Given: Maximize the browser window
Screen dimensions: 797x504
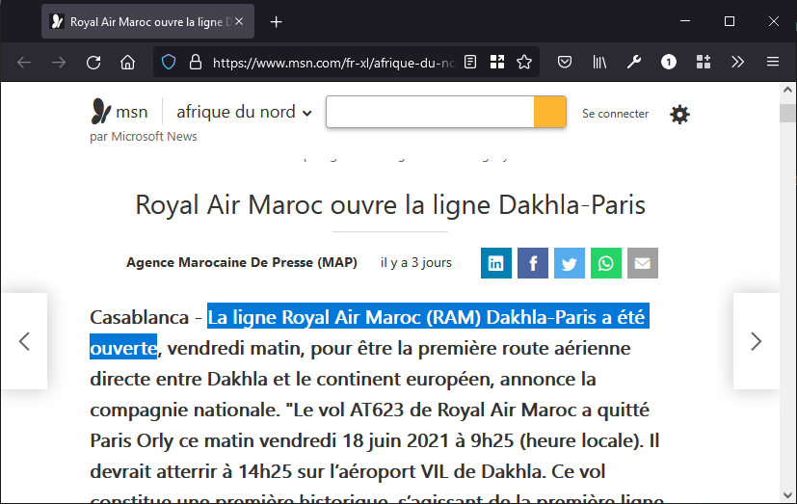Looking at the screenshot, I should tap(730, 21).
